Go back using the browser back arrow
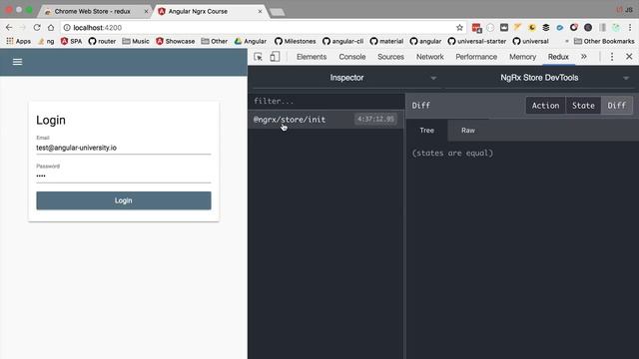 [9, 28]
